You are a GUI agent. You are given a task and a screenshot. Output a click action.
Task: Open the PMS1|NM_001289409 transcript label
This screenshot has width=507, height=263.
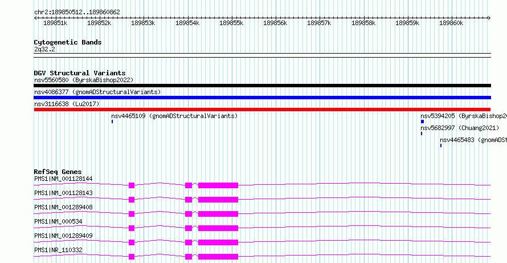point(63,236)
